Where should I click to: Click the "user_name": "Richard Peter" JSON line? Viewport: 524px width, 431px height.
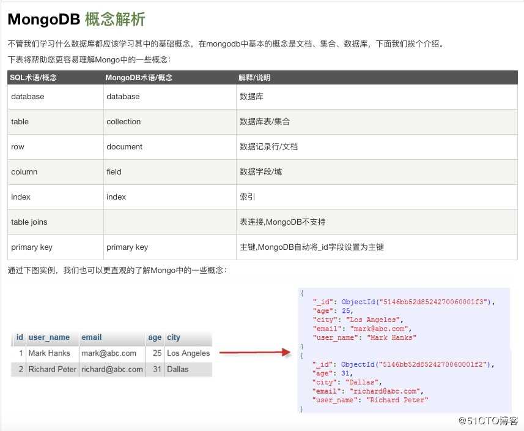[x=371, y=400]
